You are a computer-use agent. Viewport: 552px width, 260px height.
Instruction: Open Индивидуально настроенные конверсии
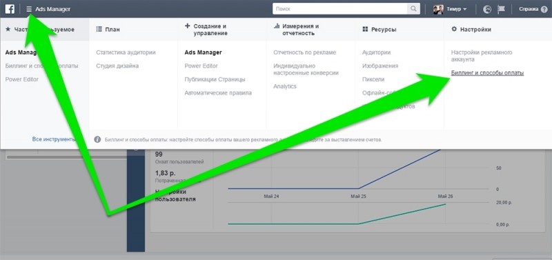306,69
